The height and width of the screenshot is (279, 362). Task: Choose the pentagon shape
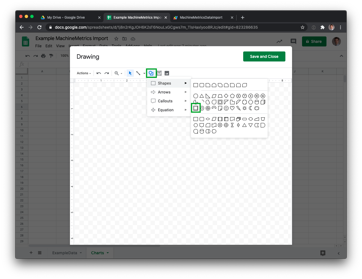point(232,96)
